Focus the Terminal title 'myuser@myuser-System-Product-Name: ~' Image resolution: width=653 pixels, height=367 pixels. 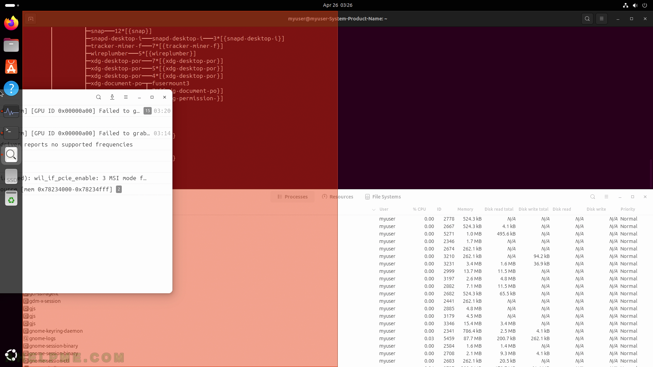[x=338, y=19]
